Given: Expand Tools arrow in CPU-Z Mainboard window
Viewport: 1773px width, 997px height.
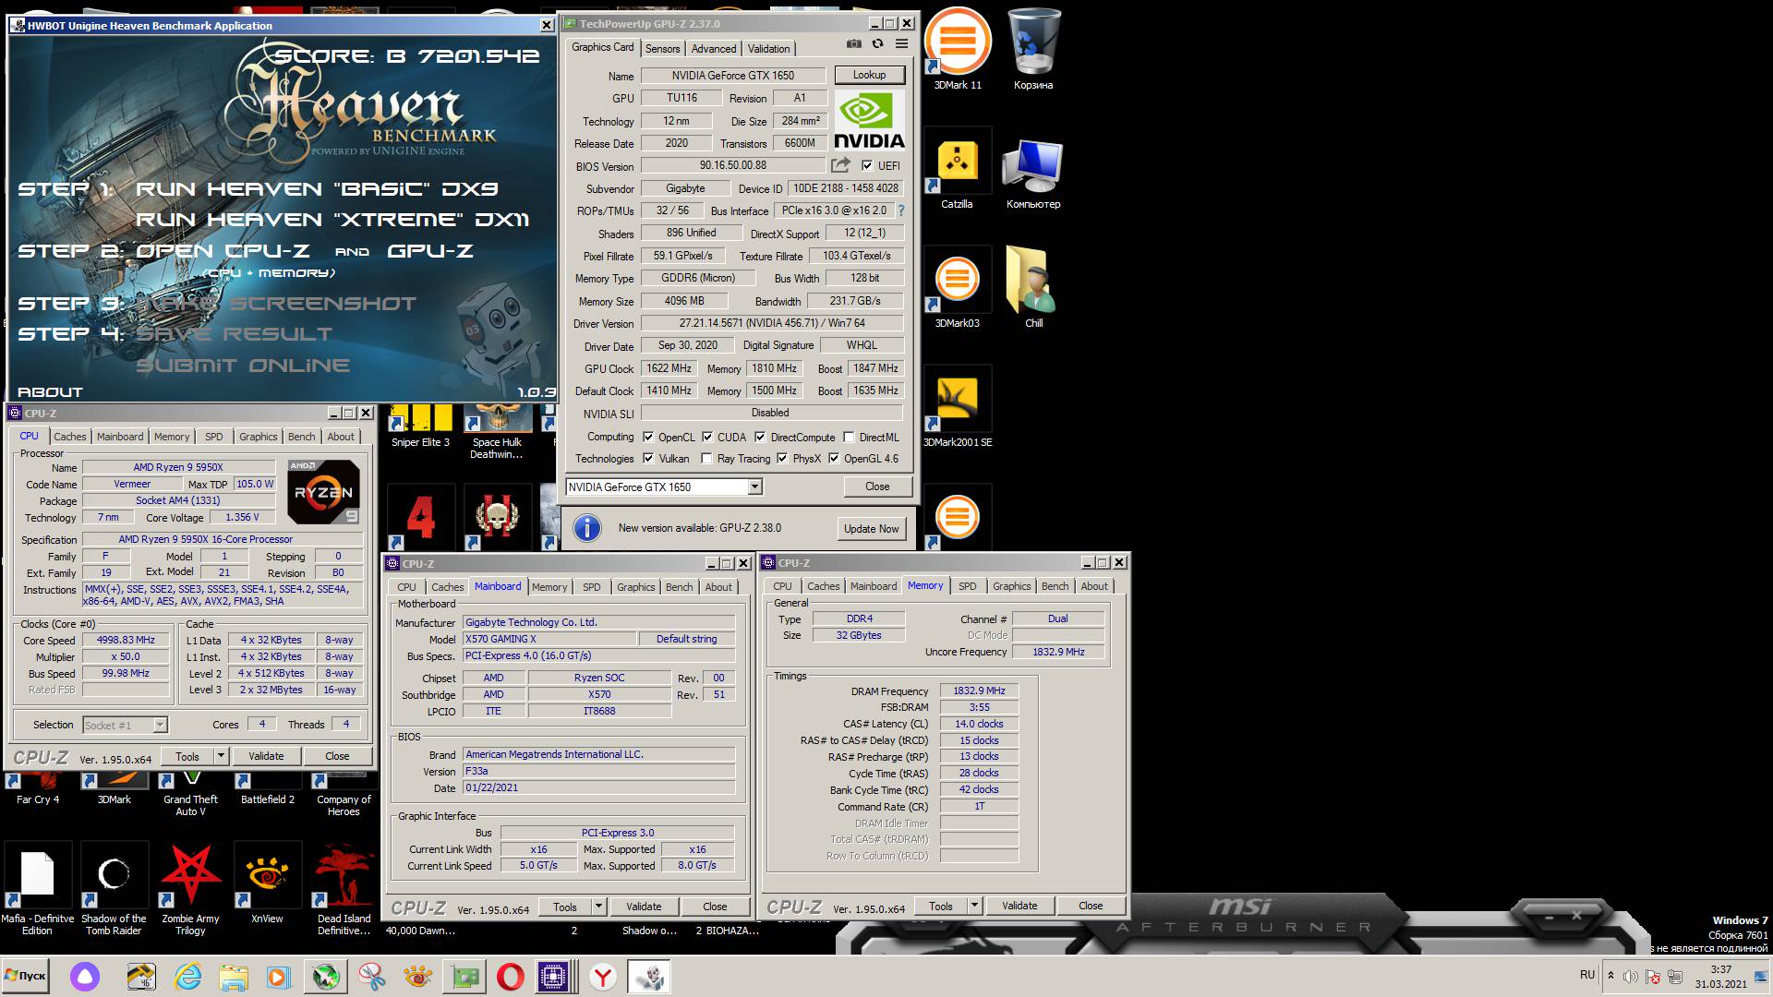Looking at the screenshot, I should point(598,907).
